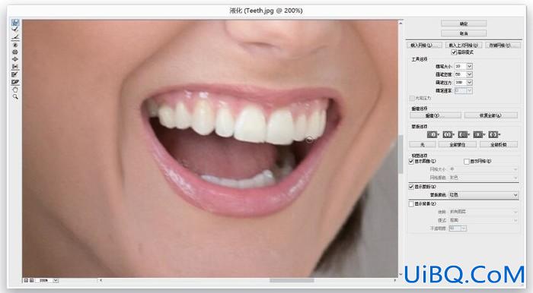533x293 pixels.
Task: Open the zoom percentage dropdown at bottom-left
Action: pos(56,280)
